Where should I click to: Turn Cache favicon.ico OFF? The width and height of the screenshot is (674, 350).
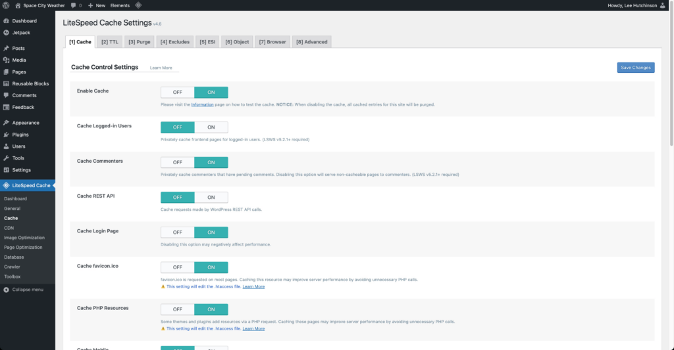tap(178, 267)
